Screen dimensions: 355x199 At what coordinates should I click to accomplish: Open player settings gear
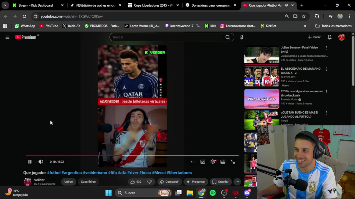[213, 162]
